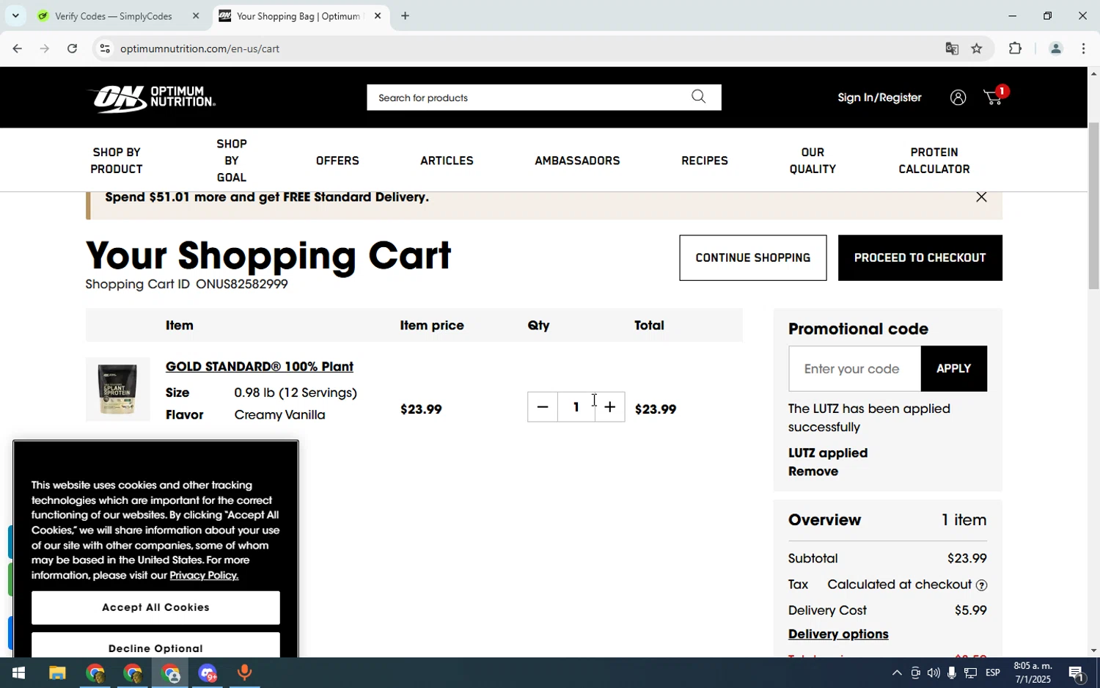Click the Gold Standard product thumbnail
The height and width of the screenshot is (688, 1100).
pos(117,389)
